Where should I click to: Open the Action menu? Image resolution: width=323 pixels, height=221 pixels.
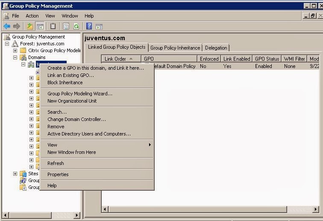[32, 16]
